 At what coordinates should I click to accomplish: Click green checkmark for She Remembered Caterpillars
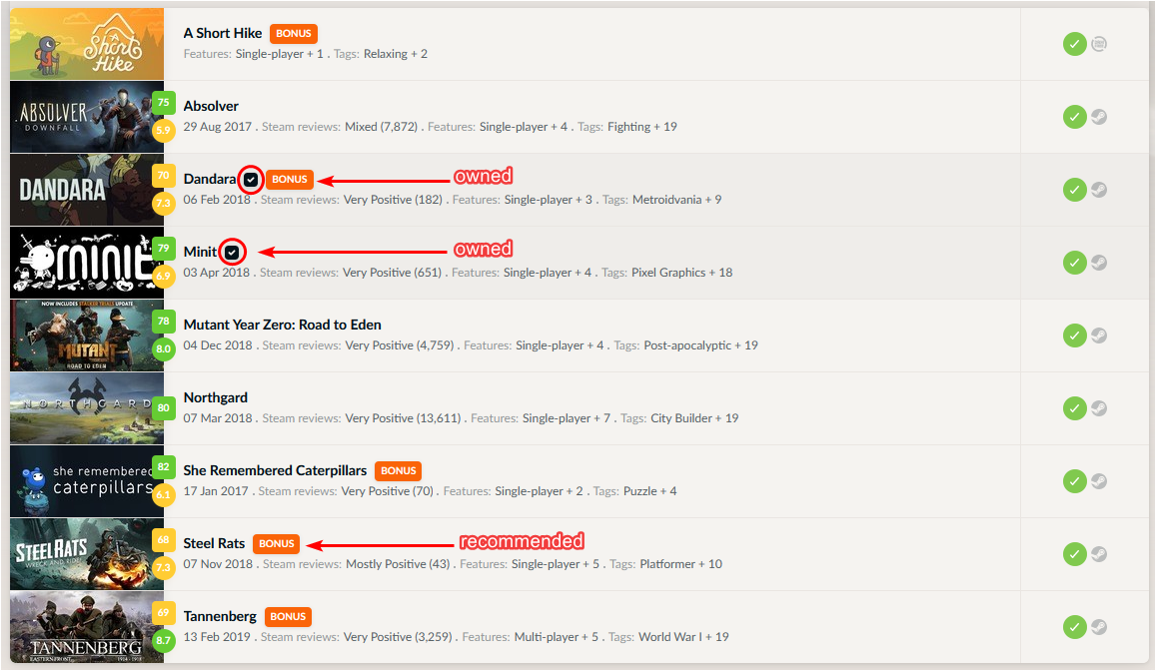point(1074,481)
